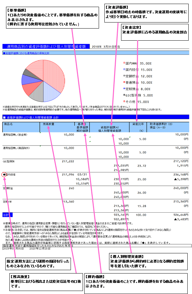The image size is (192, 294).
Task: Click the 定額貯金 row name in the table
Action: coord(8,188)
